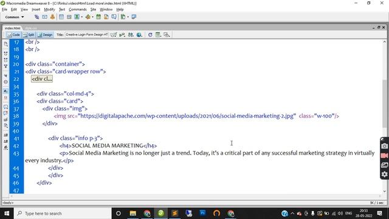The image size is (389, 219).
Task: Click the Comment insert icon
Action: tap(114, 17)
